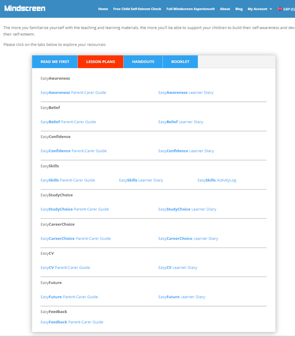Click the Mindscreen logo

pyautogui.click(x=24, y=8)
